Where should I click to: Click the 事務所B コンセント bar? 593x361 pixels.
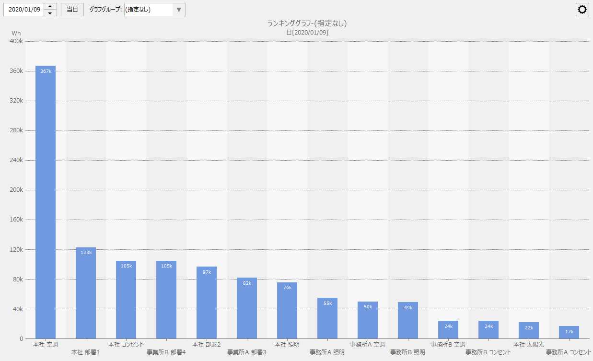coord(488,329)
